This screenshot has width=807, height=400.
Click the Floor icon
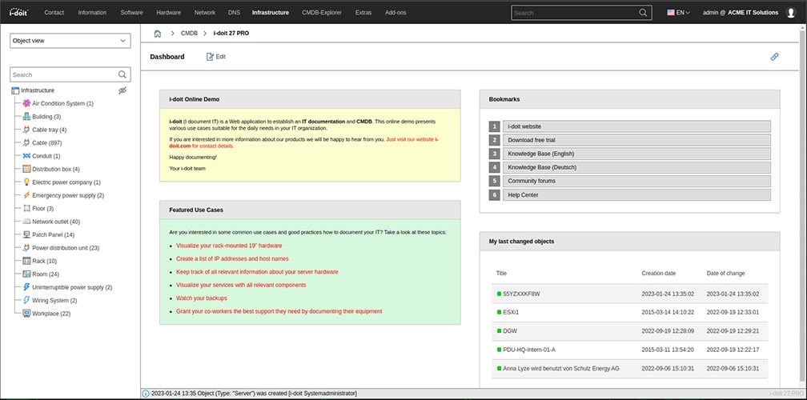(26, 208)
